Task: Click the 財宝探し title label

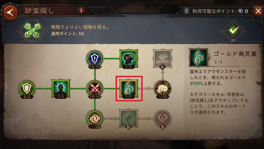Action: (x=39, y=11)
